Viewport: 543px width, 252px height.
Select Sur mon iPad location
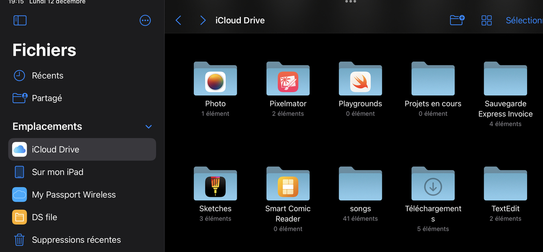(x=82, y=172)
